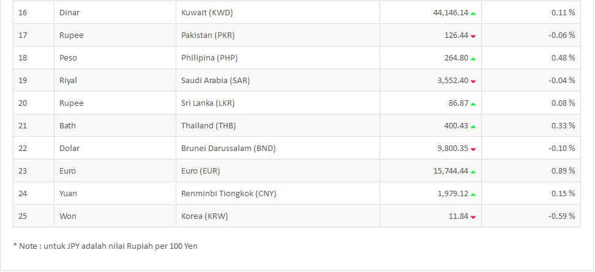Click green up arrow next to Philipina 264.80
The width and height of the screenshot is (595, 272).
473,59
